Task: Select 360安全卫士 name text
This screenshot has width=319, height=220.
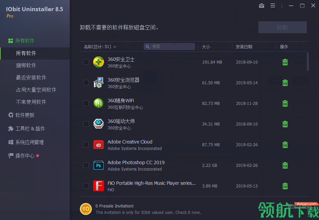Action: coord(121,59)
